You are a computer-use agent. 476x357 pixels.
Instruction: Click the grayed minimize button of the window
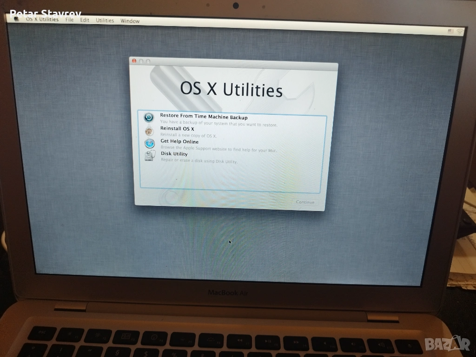[141, 61]
